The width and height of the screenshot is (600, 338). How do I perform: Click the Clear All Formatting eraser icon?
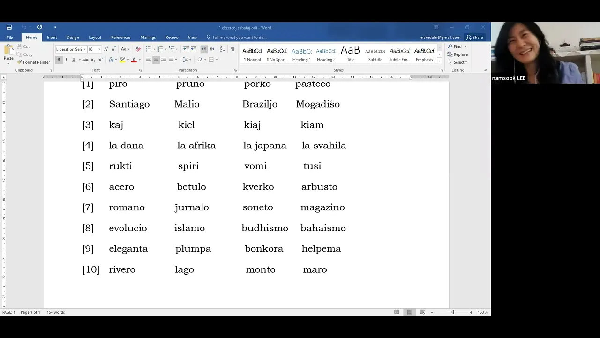pyautogui.click(x=138, y=49)
